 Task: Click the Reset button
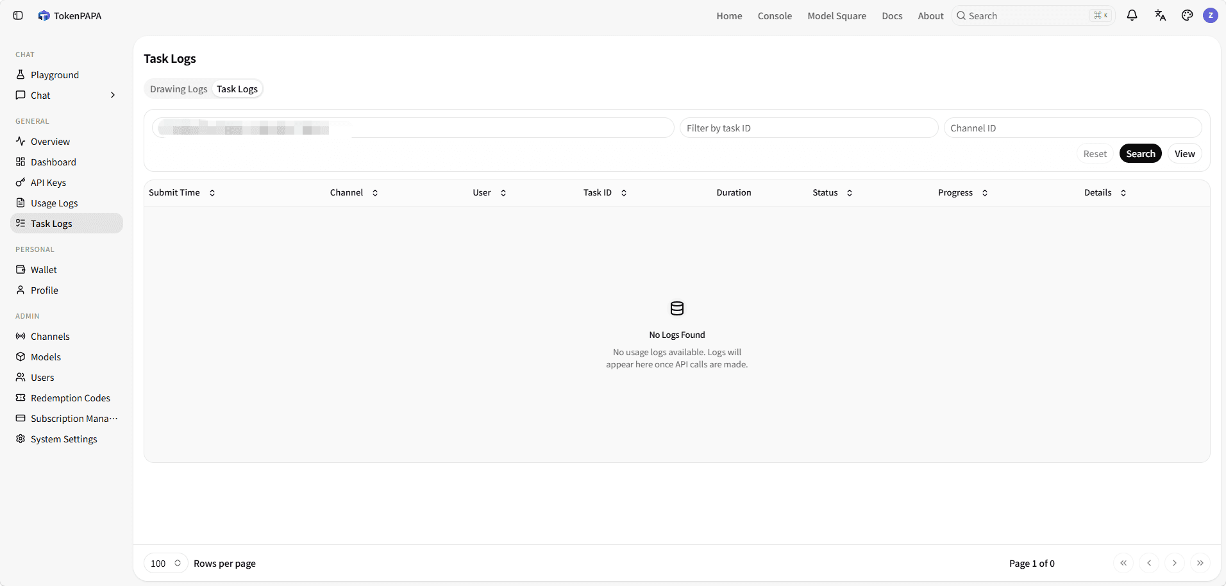[x=1095, y=153]
